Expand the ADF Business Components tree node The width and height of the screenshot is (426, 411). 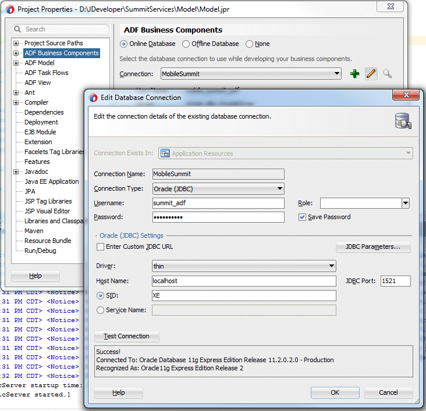(16, 53)
